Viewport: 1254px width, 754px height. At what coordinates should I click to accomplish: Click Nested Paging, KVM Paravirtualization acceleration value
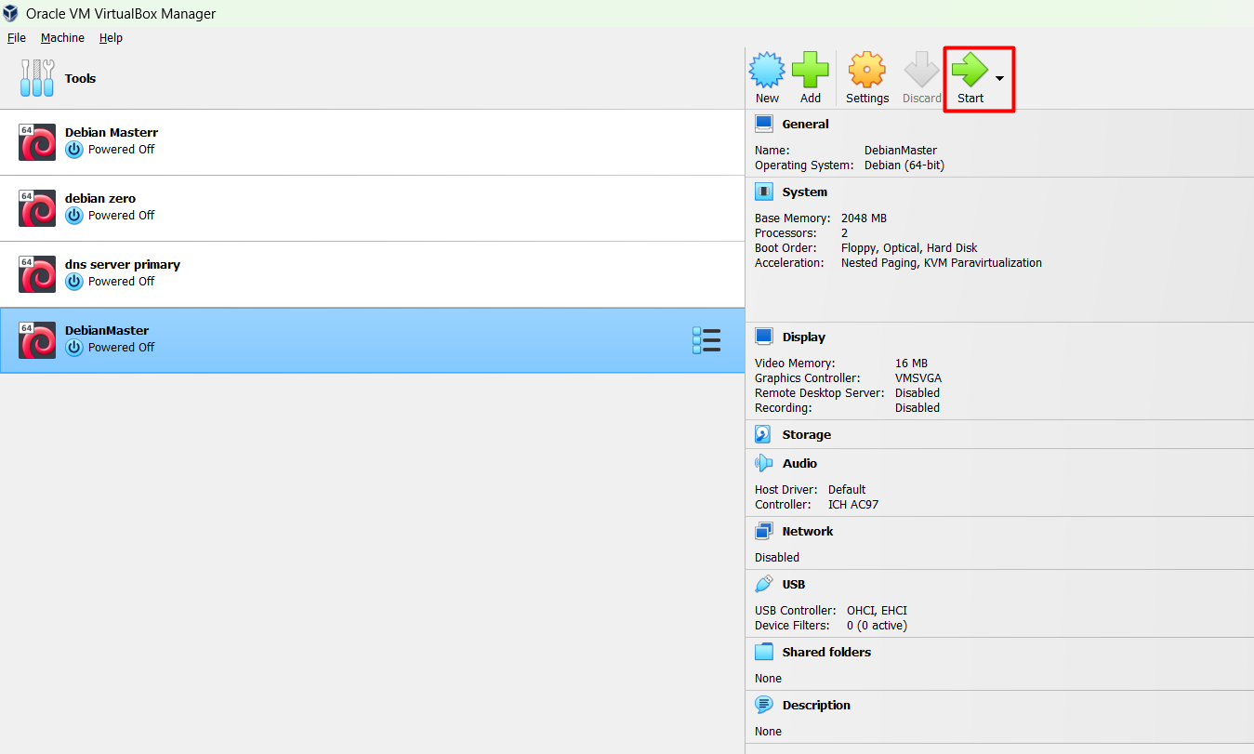coord(942,262)
